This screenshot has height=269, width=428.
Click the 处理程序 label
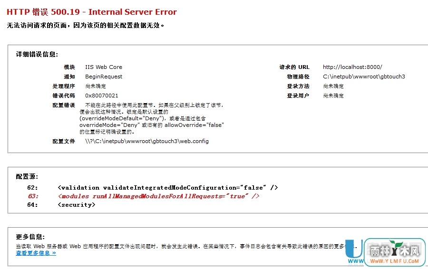point(64,86)
